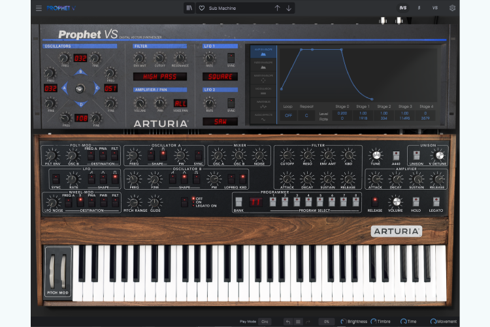
Task: Select the Filter Envelope tab
Action: coord(263,65)
